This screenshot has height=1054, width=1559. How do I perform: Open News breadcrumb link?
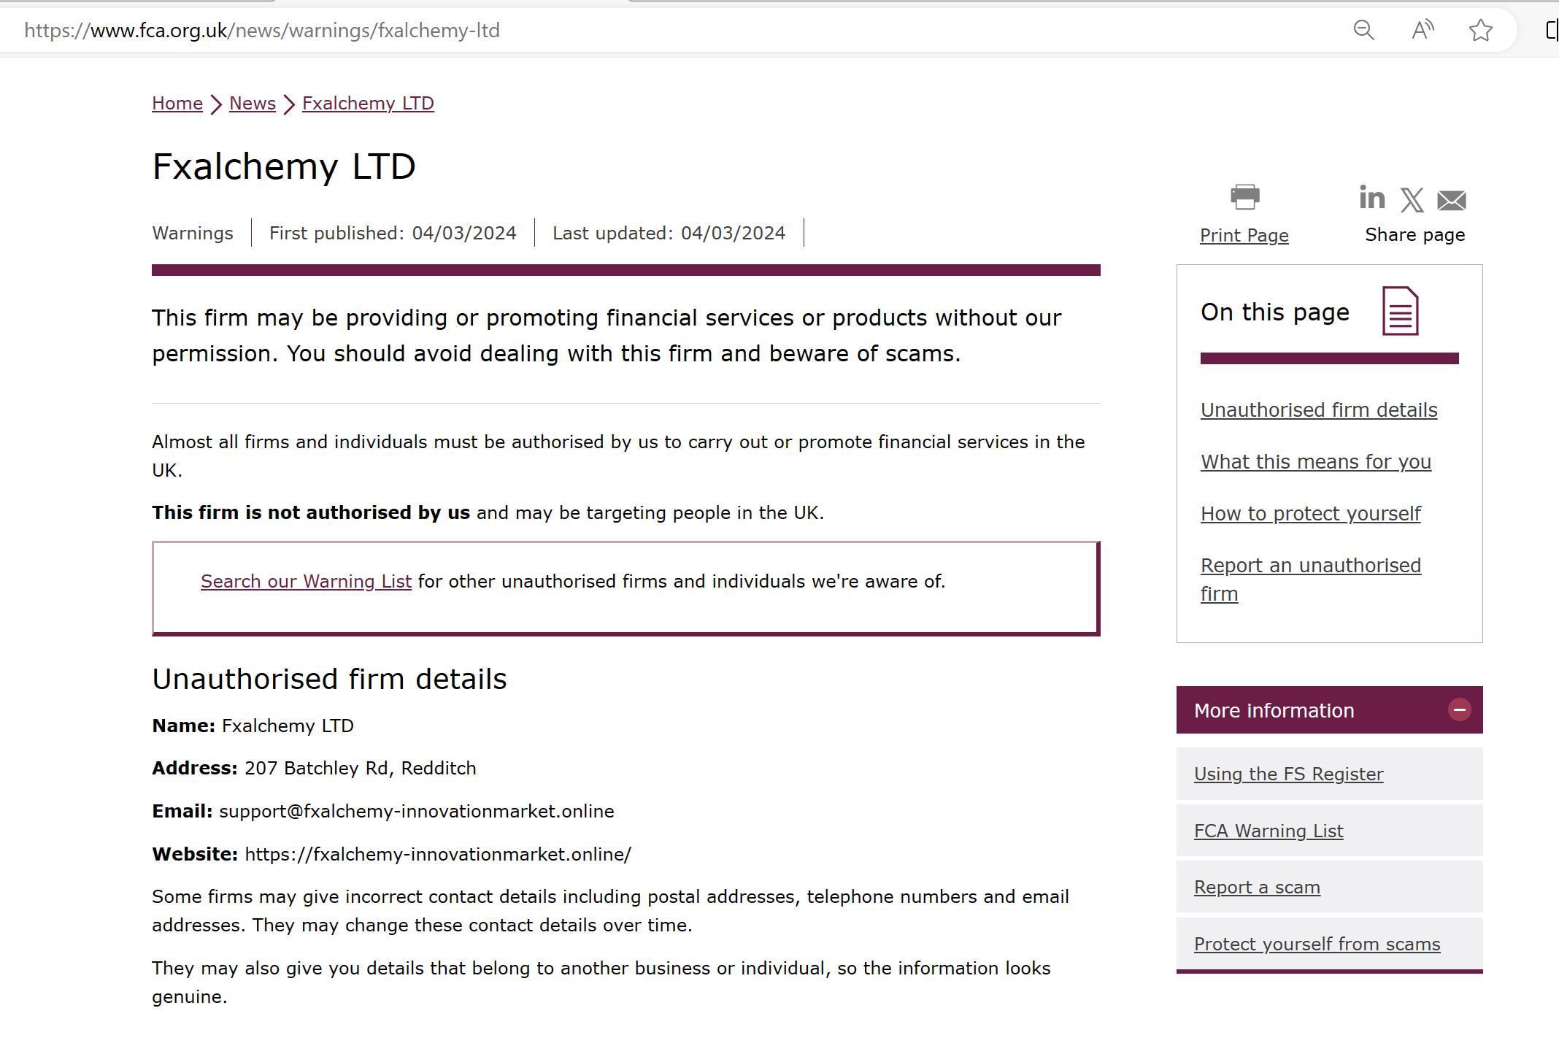point(252,103)
